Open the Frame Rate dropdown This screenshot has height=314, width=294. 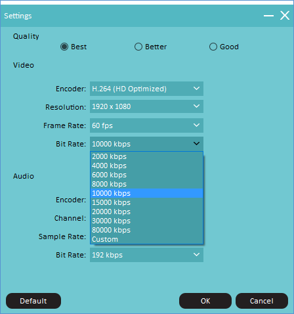[x=146, y=125]
